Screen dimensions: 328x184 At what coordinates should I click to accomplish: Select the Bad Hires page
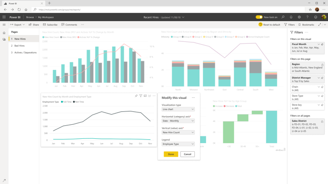24,46
